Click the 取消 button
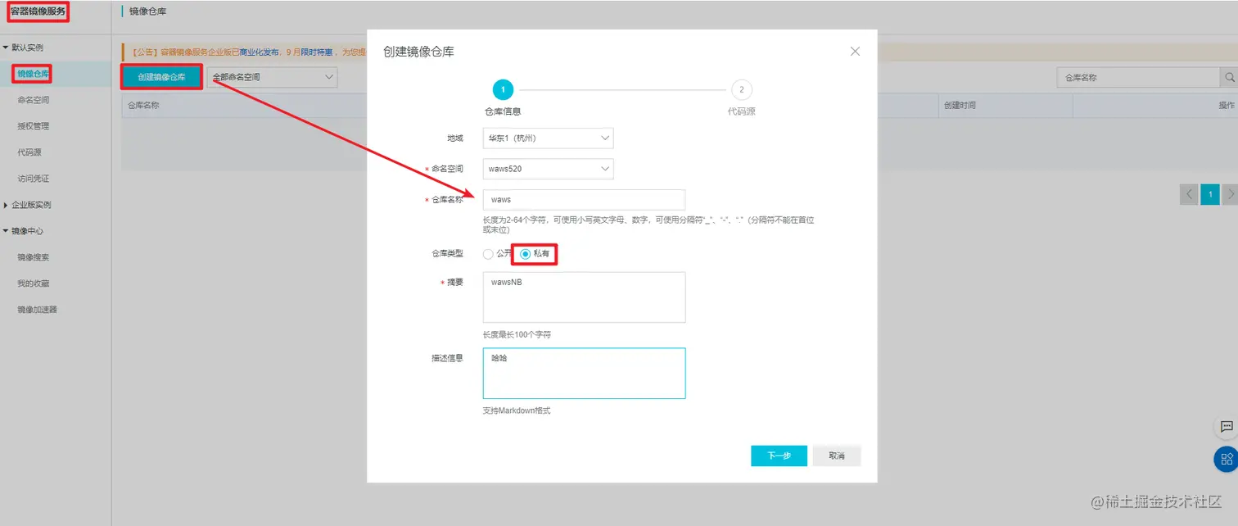Viewport: 1238px width, 526px height. click(837, 456)
